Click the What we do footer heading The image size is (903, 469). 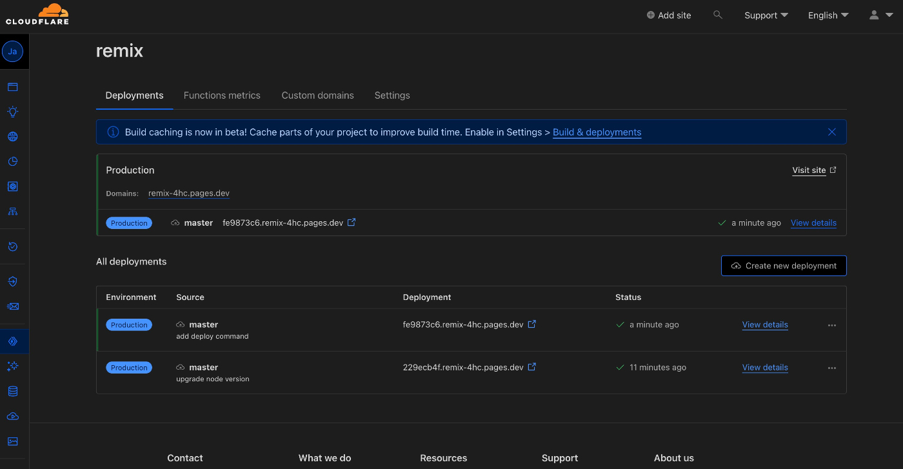[x=325, y=458]
